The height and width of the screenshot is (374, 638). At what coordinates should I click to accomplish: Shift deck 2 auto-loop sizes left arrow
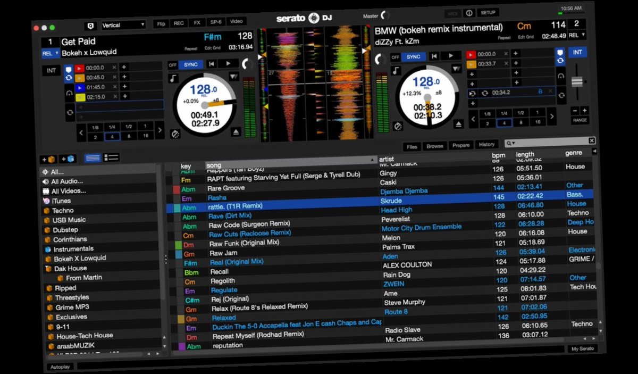475,119
